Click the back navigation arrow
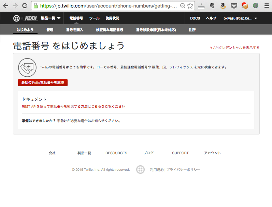Screen dimensions: 272x207 pos(5,6)
